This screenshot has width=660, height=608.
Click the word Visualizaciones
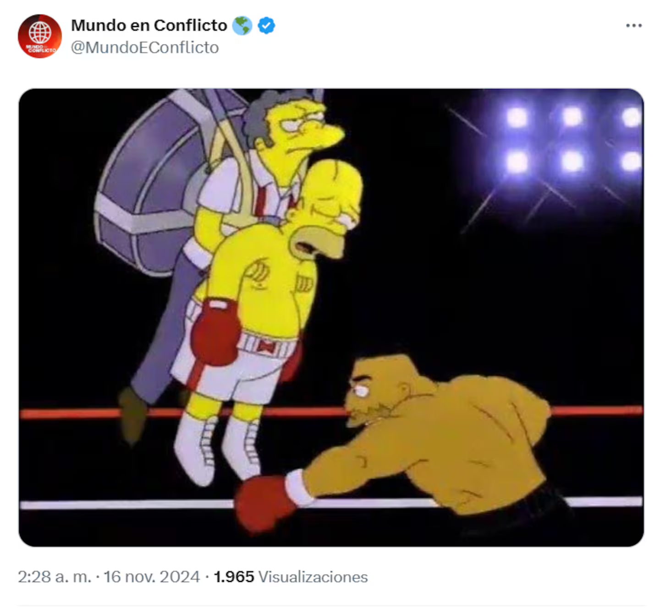313,576
